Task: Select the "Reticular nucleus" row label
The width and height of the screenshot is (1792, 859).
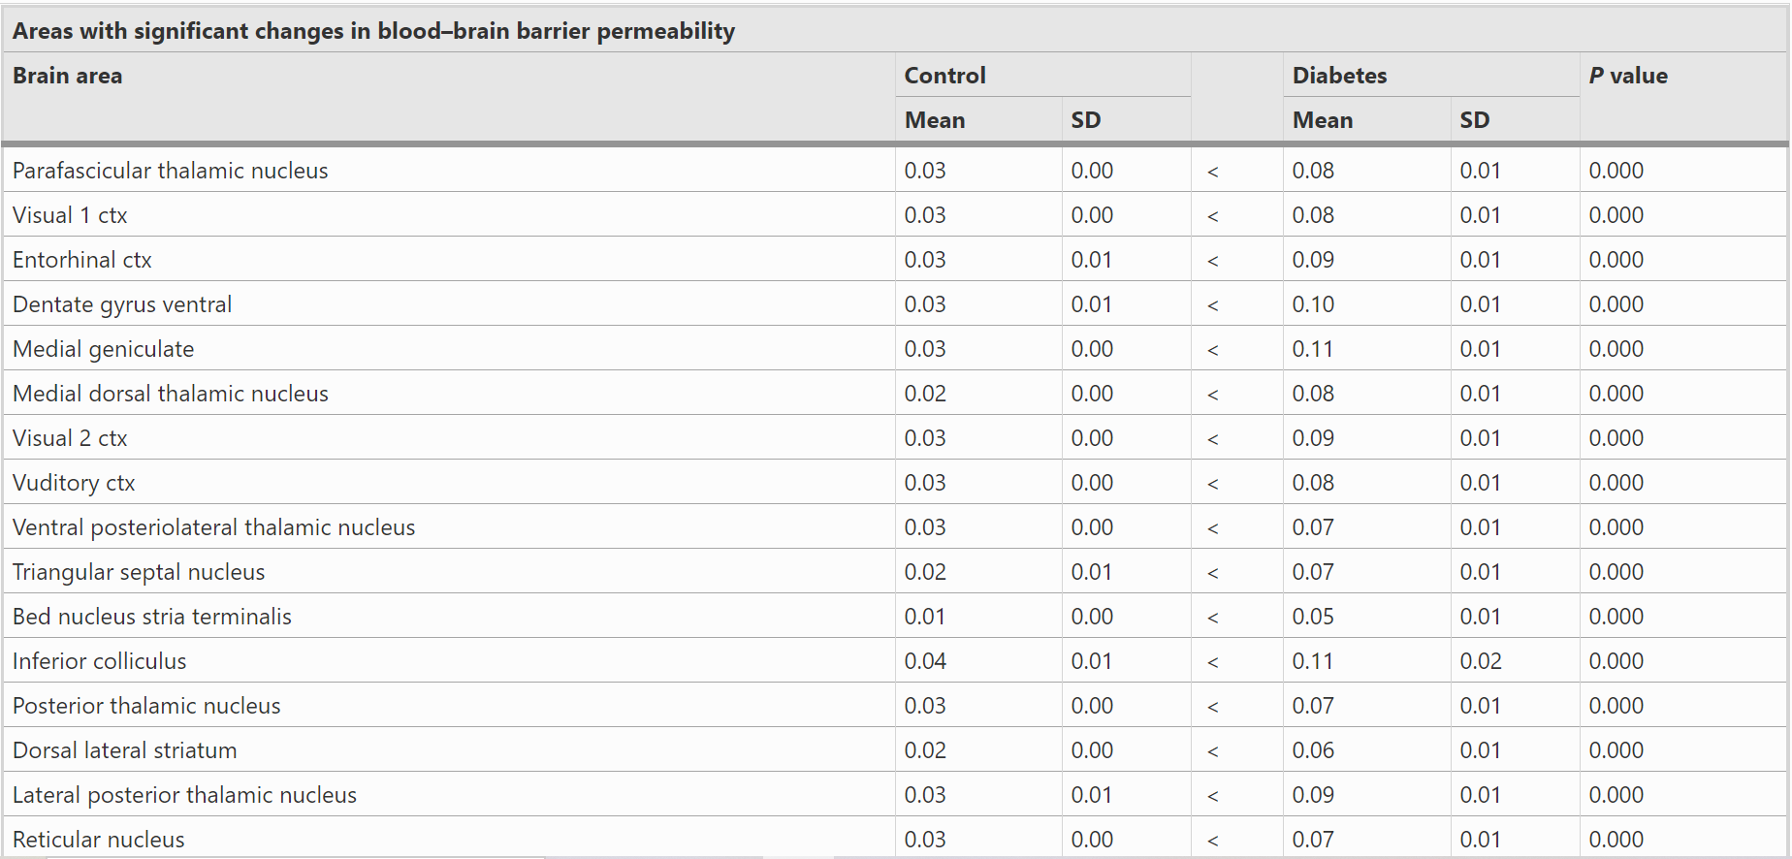Action: coord(99,840)
